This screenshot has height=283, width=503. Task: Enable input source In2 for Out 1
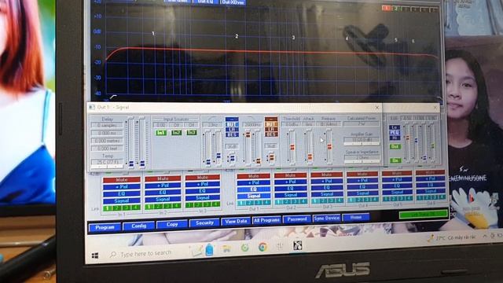[x=176, y=132]
